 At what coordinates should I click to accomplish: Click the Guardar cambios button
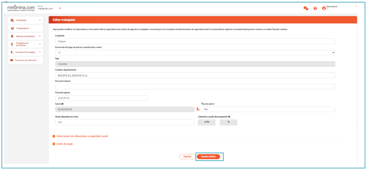tap(208, 157)
